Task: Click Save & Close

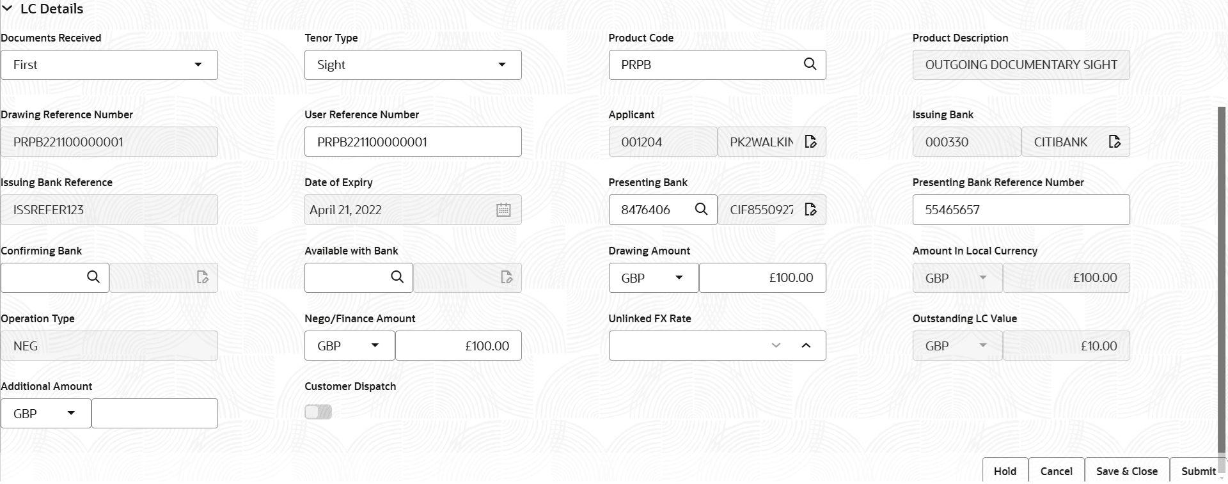Action: pos(1126,471)
